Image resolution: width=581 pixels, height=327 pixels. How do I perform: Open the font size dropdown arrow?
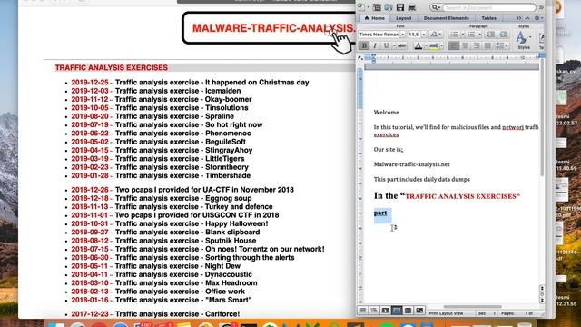pyautogui.click(x=424, y=35)
